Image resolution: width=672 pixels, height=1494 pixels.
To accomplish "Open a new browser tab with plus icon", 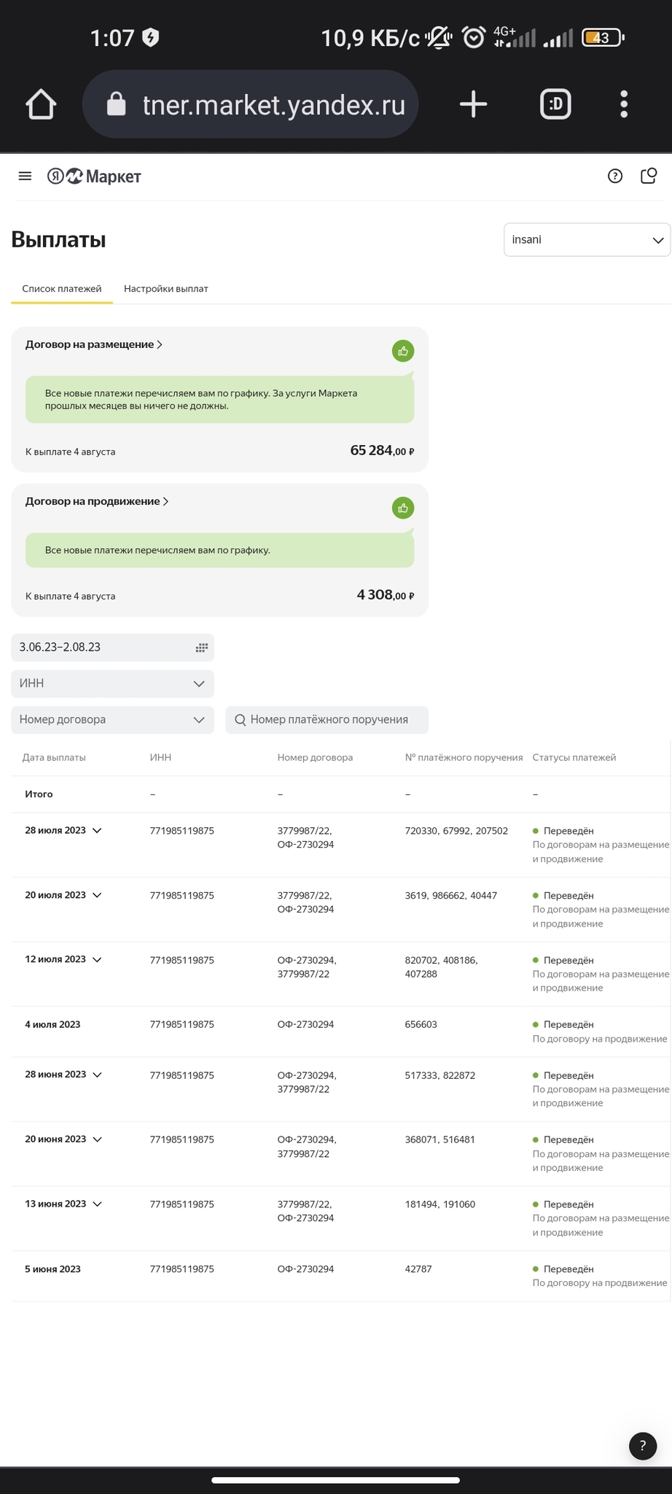I will point(473,104).
